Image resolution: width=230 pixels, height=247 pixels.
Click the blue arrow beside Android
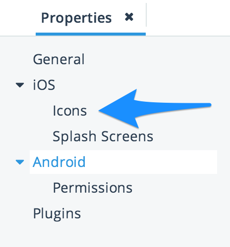click(x=20, y=162)
